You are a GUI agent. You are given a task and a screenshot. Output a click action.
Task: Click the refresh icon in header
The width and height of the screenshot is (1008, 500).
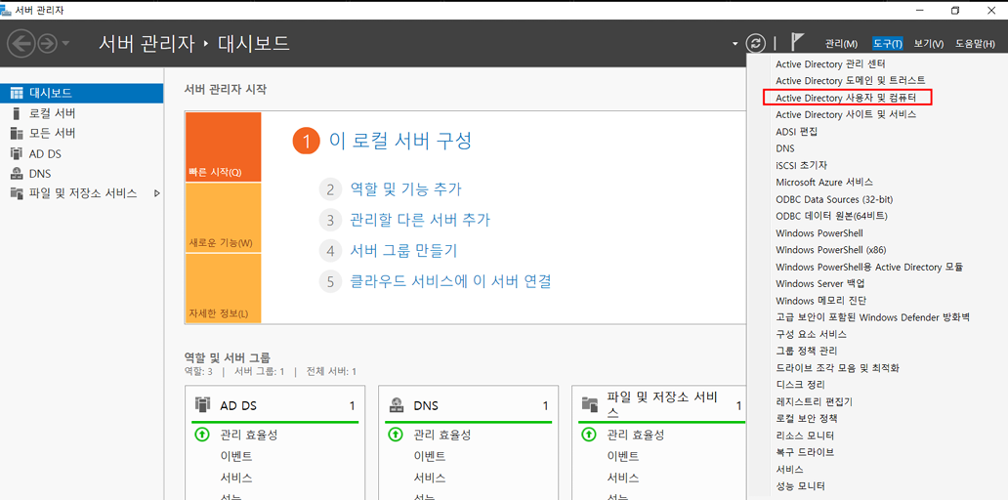pyautogui.click(x=756, y=44)
